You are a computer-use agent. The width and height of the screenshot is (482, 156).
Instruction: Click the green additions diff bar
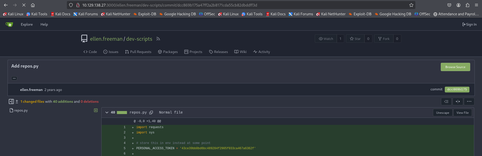pyautogui.click(x=122, y=113)
